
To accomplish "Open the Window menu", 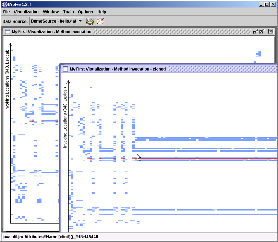I will [x=51, y=12].
